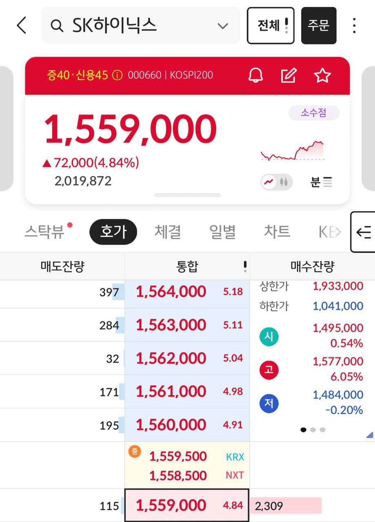Tap the 전체 market filter button

(x=271, y=26)
